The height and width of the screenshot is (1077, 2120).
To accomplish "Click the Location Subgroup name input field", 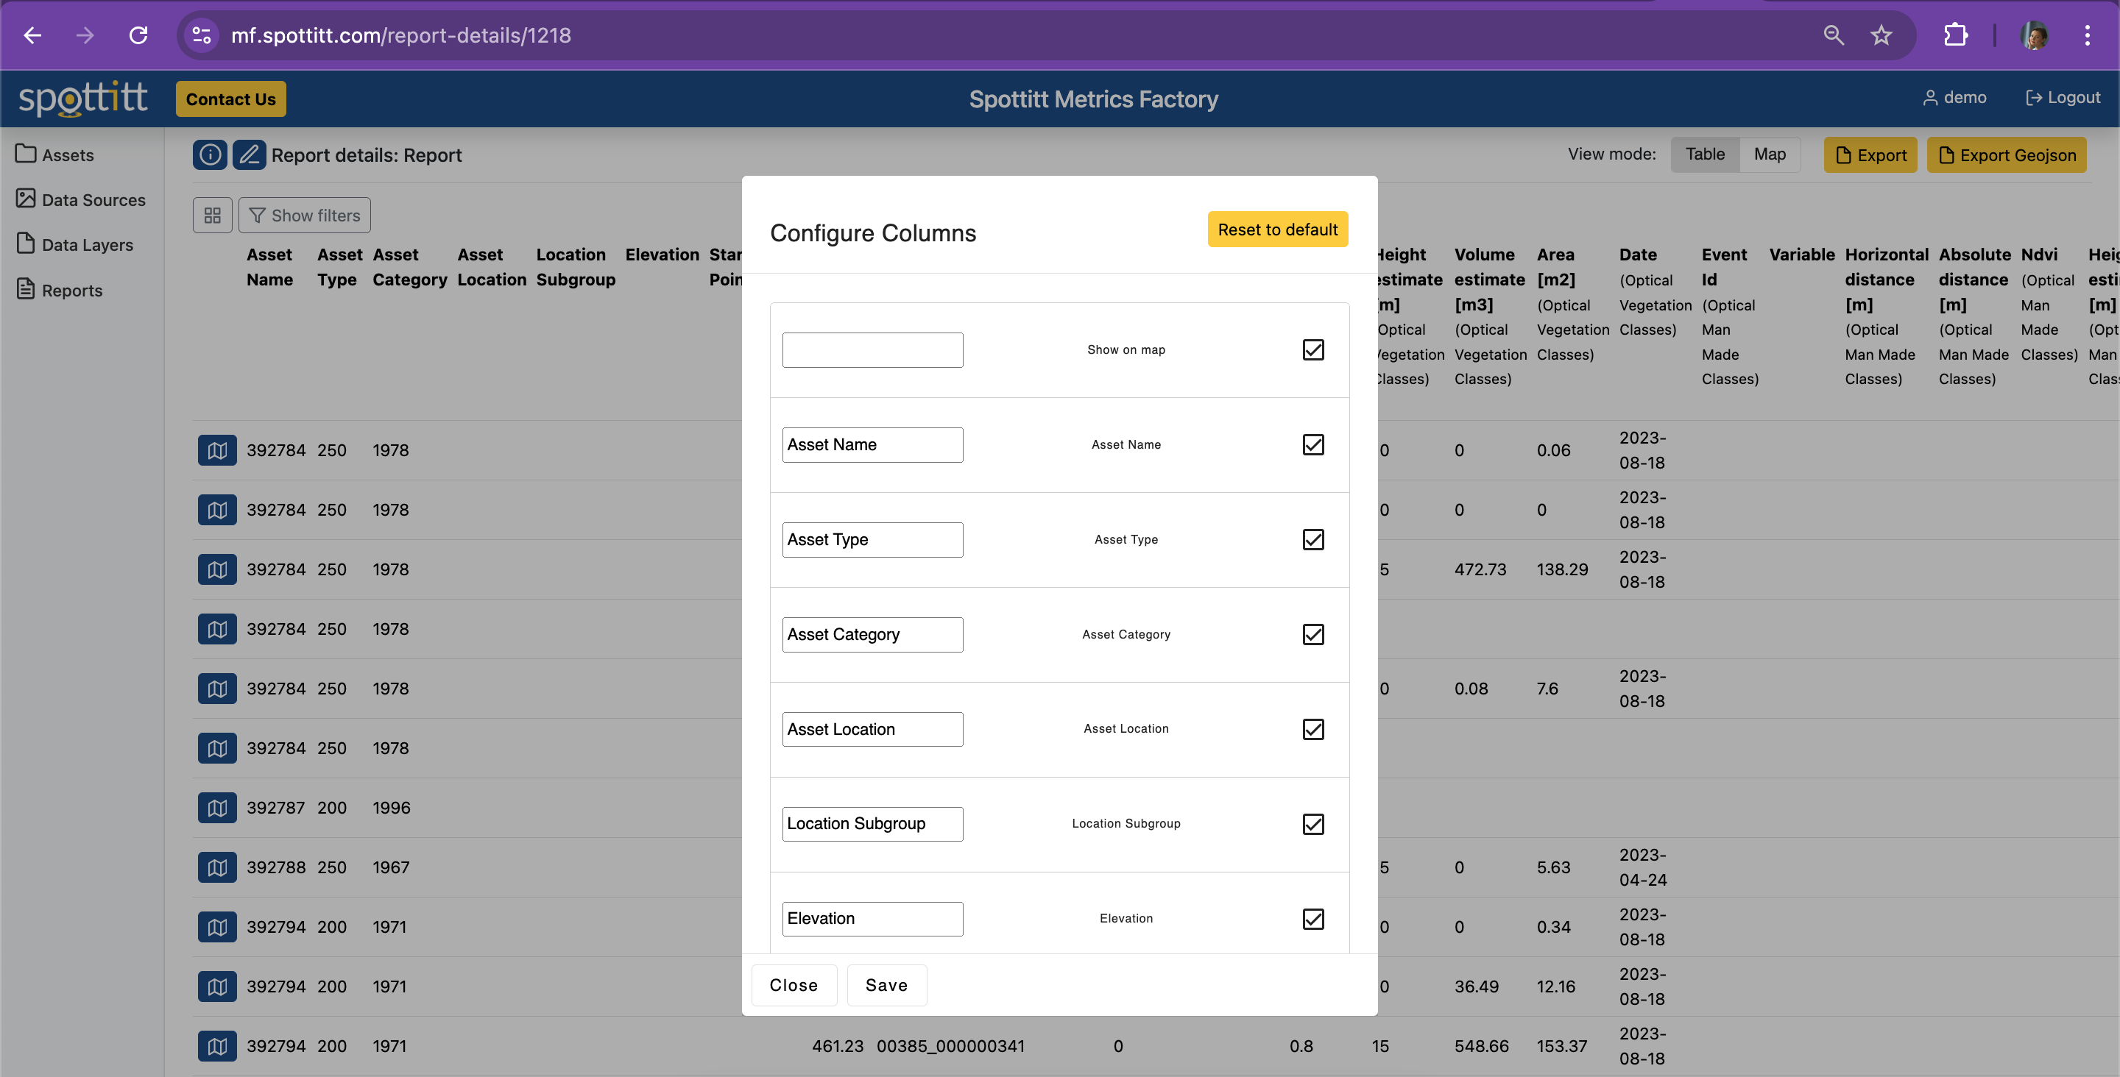I will click(x=872, y=825).
